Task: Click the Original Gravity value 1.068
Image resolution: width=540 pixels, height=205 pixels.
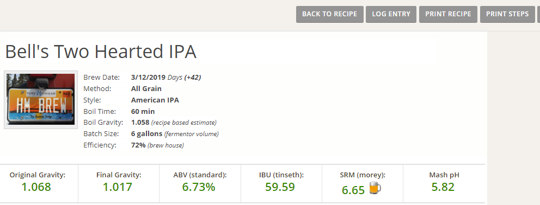Action: click(36, 187)
